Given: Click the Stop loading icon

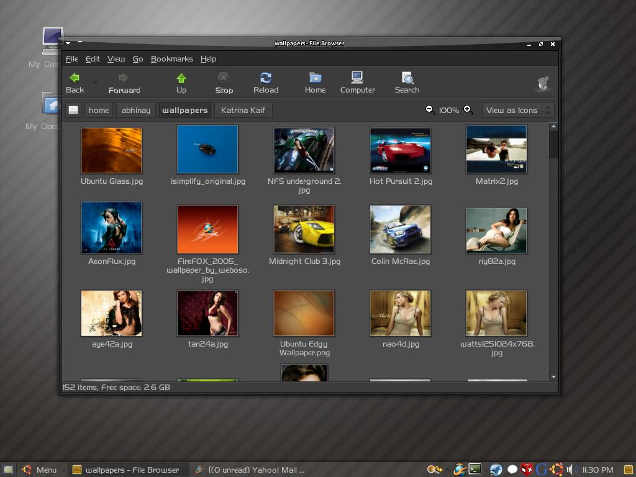Looking at the screenshot, I should coord(224,78).
